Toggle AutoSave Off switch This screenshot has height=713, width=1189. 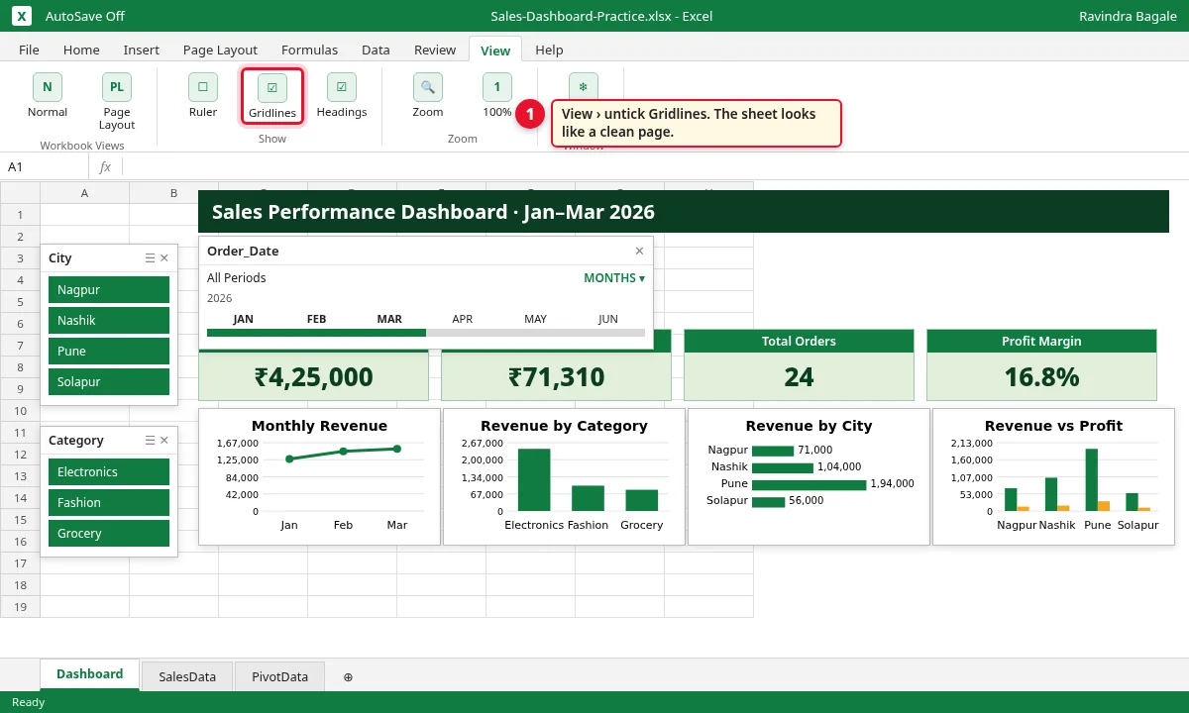coord(85,16)
